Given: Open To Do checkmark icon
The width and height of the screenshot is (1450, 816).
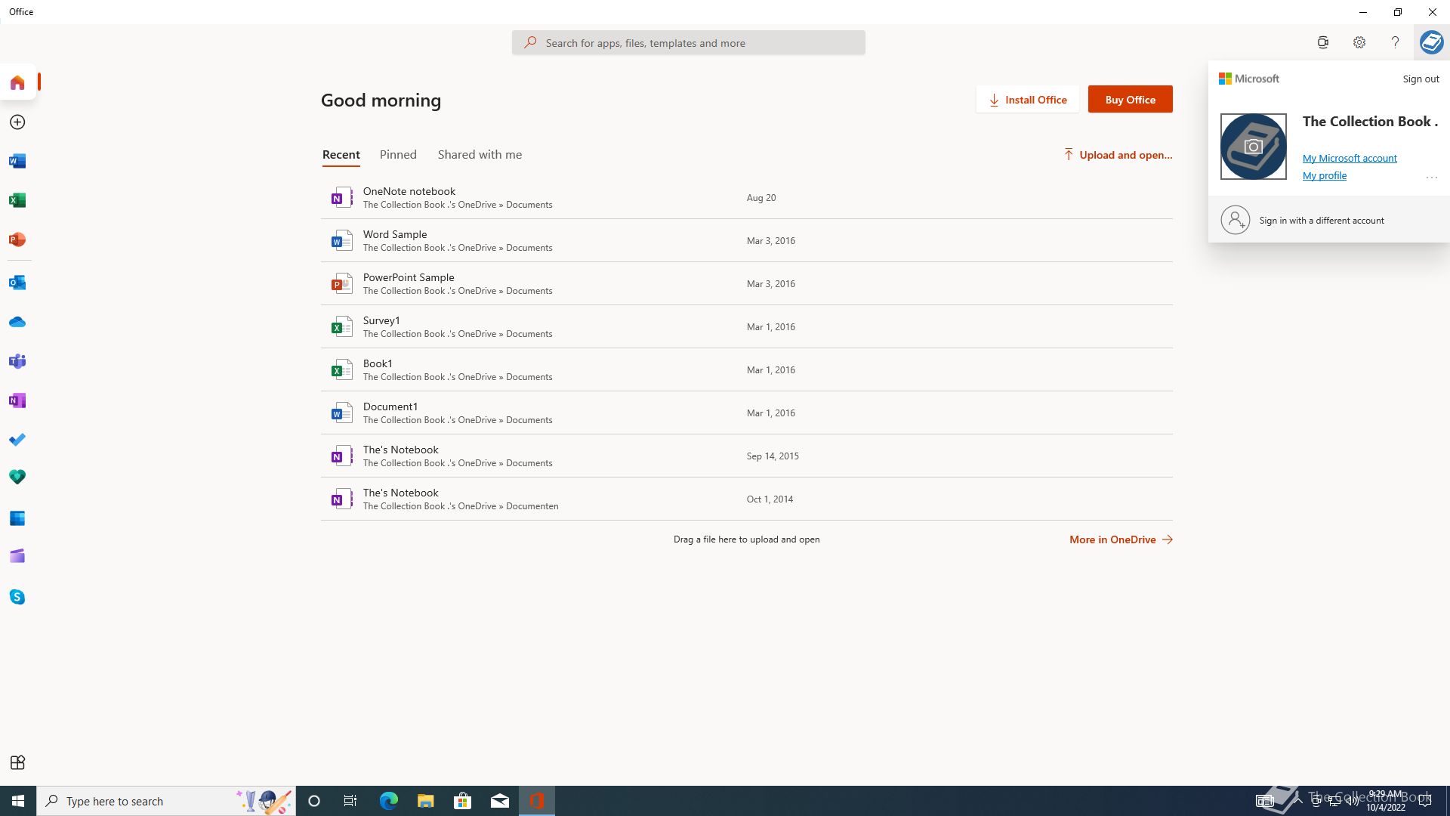Looking at the screenshot, I should pos(17,440).
